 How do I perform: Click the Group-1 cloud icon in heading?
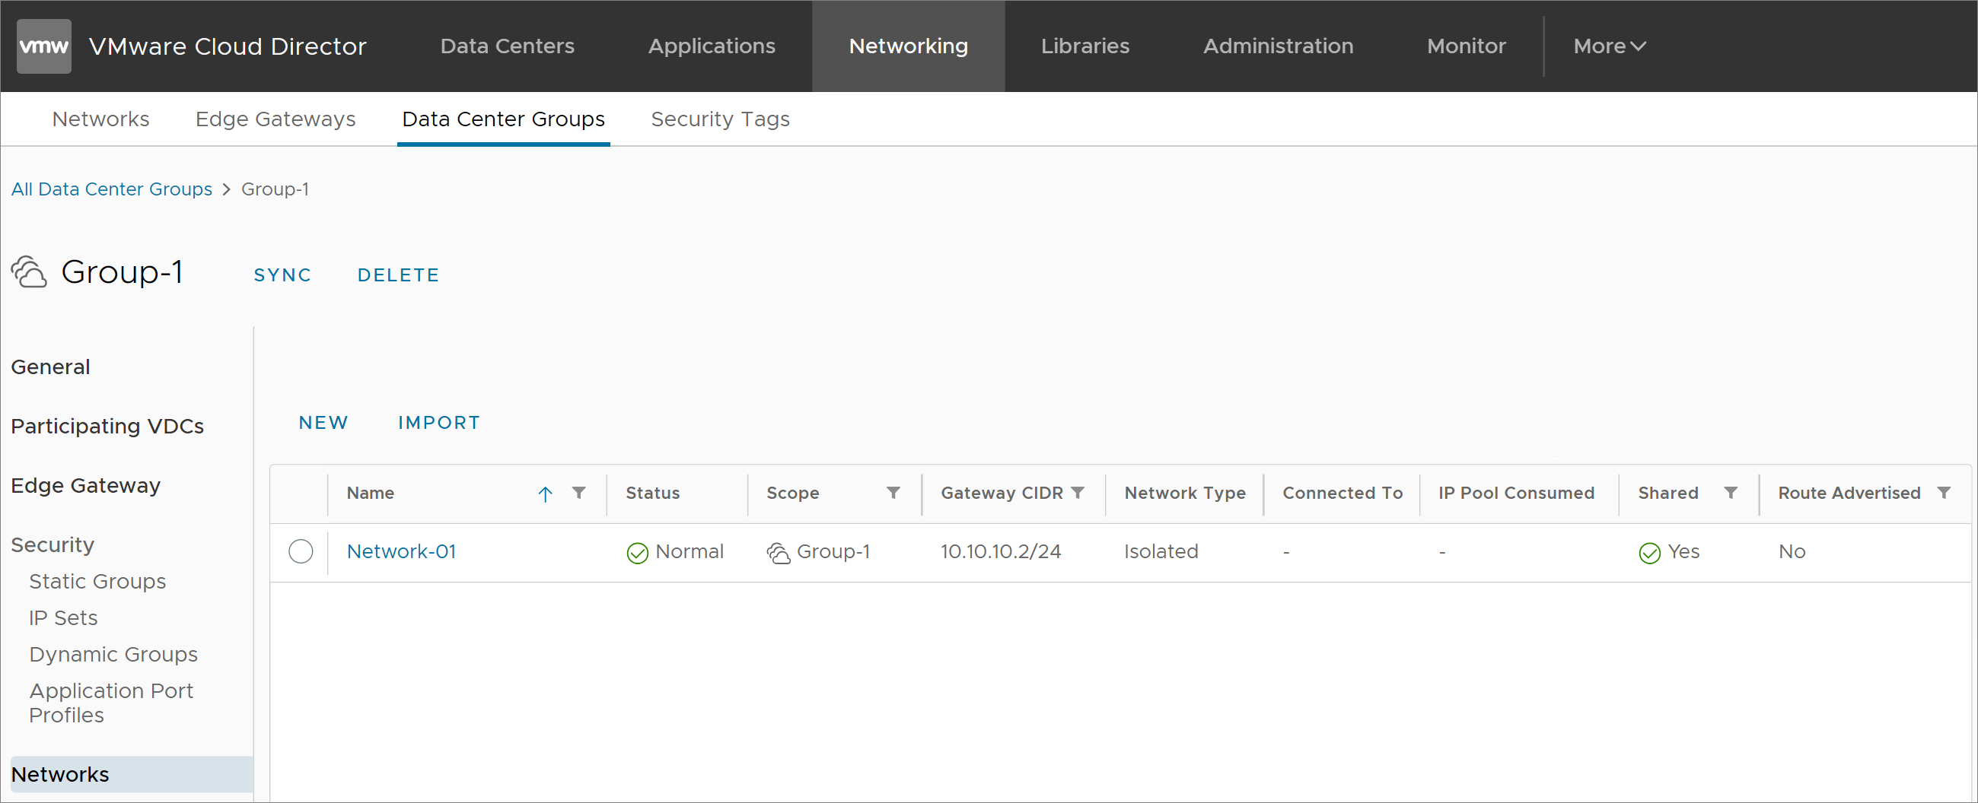29,272
